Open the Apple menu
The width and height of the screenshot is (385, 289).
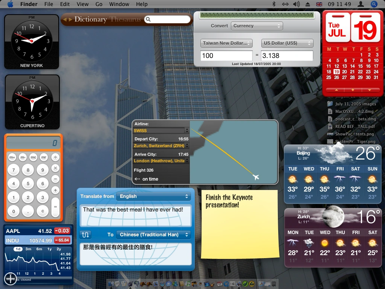(x=10, y=4)
